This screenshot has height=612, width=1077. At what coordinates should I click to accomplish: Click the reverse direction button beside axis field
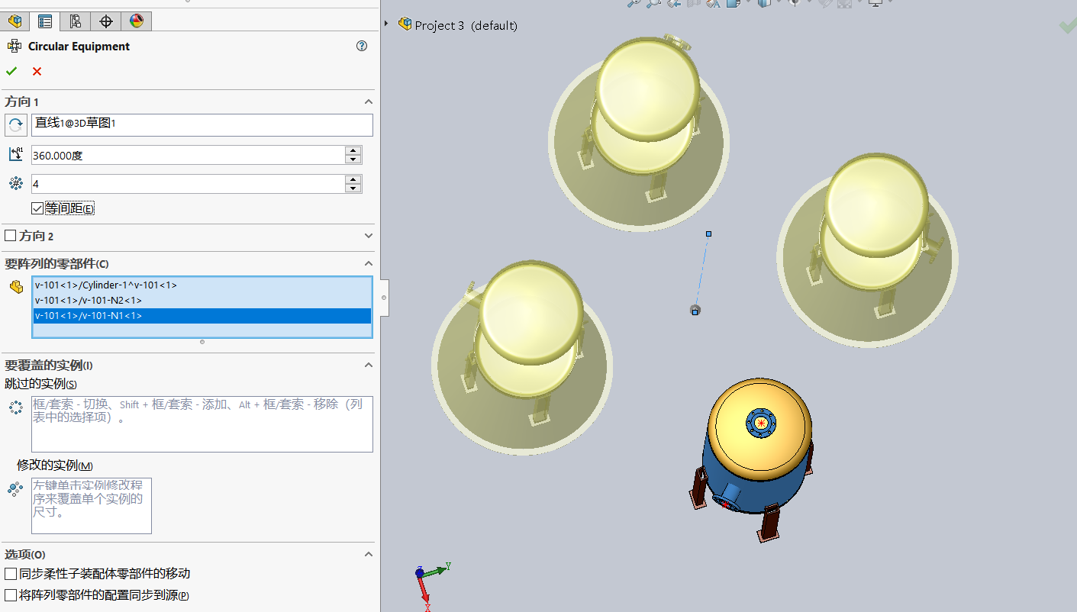pyautogui.click(x=15, y=125)
